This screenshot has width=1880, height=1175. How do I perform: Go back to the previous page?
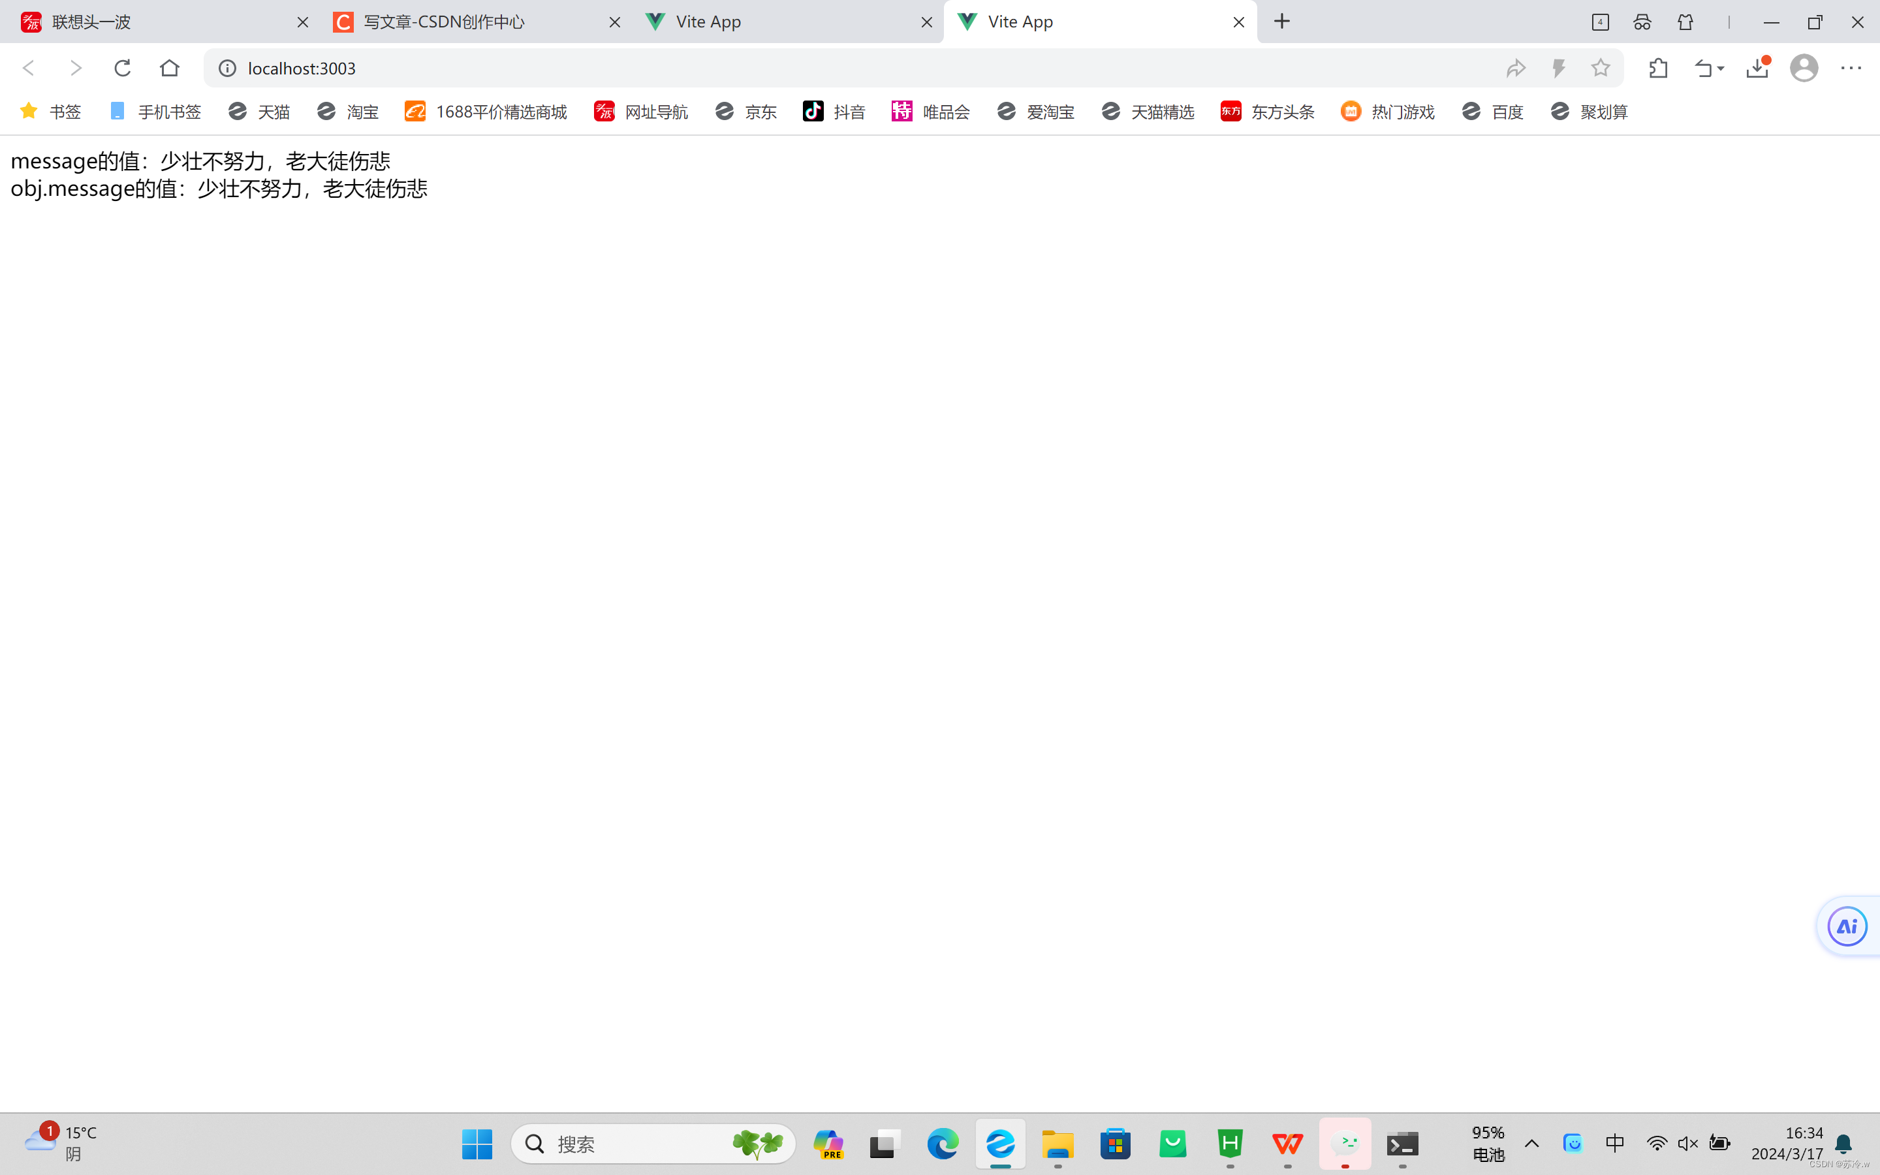[x=29, y=69]
